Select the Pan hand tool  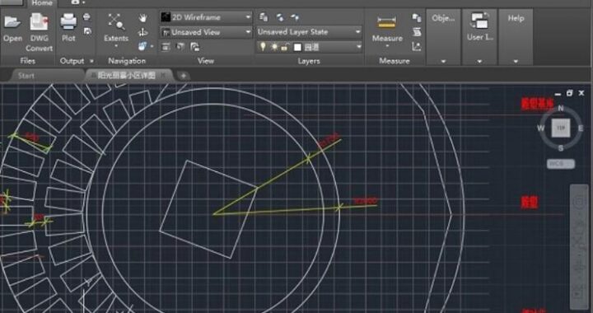(142, 18)
